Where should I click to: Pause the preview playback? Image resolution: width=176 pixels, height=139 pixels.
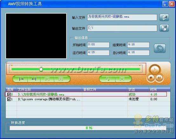(159, 78)
